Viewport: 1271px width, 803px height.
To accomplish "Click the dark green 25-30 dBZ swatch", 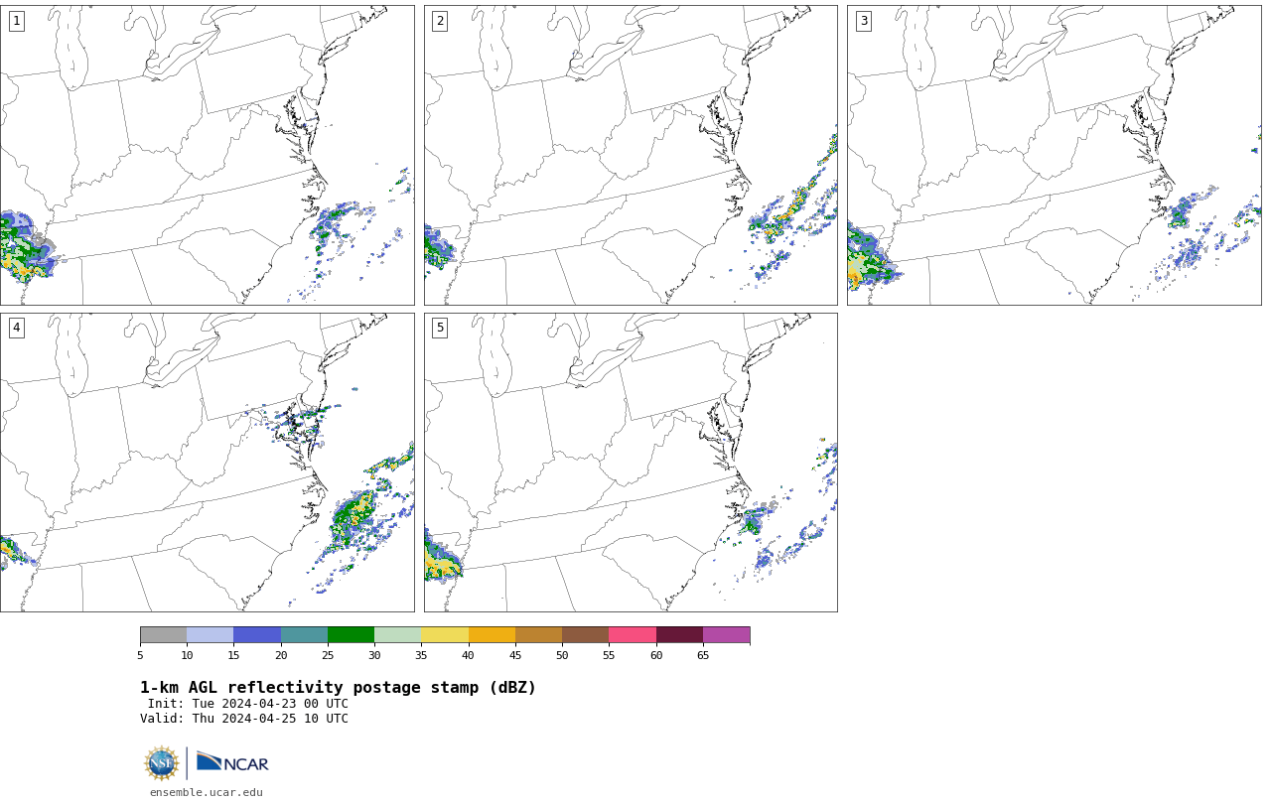I will tap(351, 635).
